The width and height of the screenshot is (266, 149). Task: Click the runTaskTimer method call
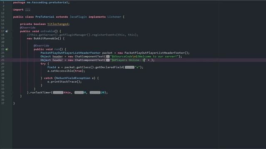click(x=41, y=93)
